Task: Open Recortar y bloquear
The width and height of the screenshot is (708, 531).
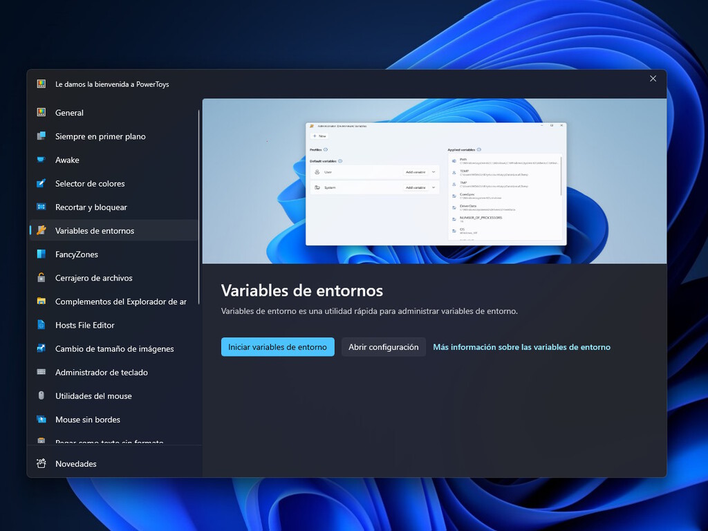Action: (x=113, y=207)
